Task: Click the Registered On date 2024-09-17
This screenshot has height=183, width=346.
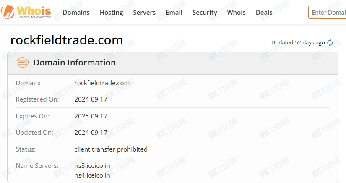Action: click(91, 99)
